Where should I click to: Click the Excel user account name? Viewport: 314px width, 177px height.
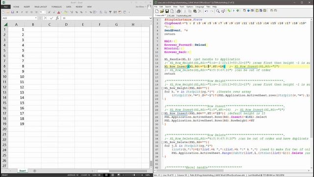click(x=140, y=7)
